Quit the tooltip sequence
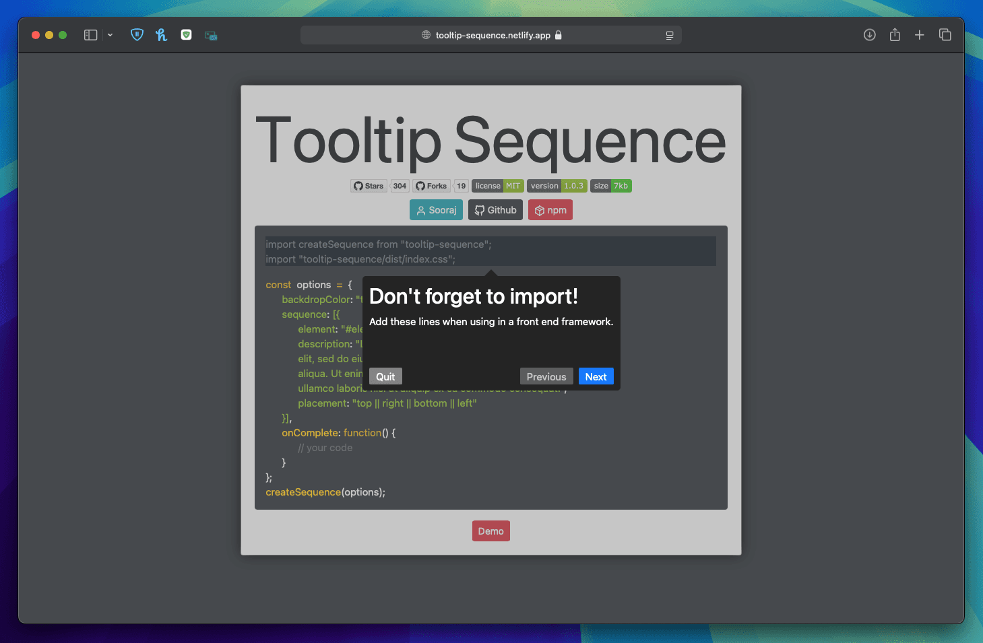983x643 pixels. click(x=385, y=376)
